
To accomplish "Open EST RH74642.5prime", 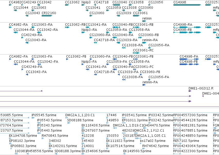I will point(156,146).
